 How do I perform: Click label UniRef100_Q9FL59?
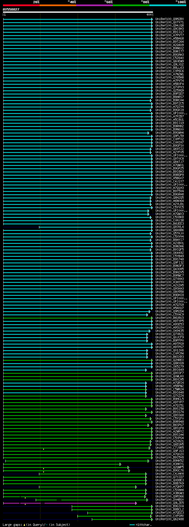tap(170, 136)
